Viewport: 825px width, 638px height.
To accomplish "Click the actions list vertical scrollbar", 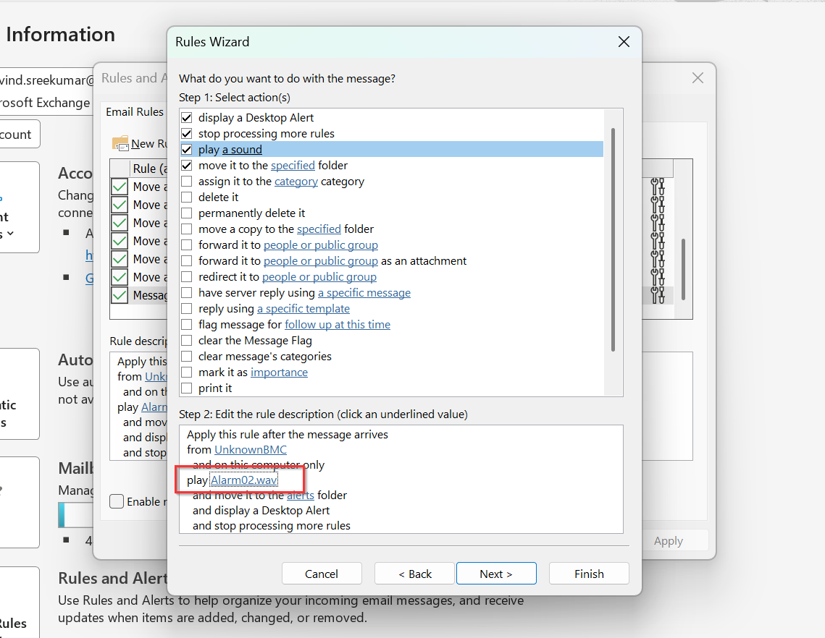I will point(613,239).
